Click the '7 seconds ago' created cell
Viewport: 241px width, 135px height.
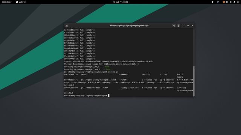coord(149,80)
